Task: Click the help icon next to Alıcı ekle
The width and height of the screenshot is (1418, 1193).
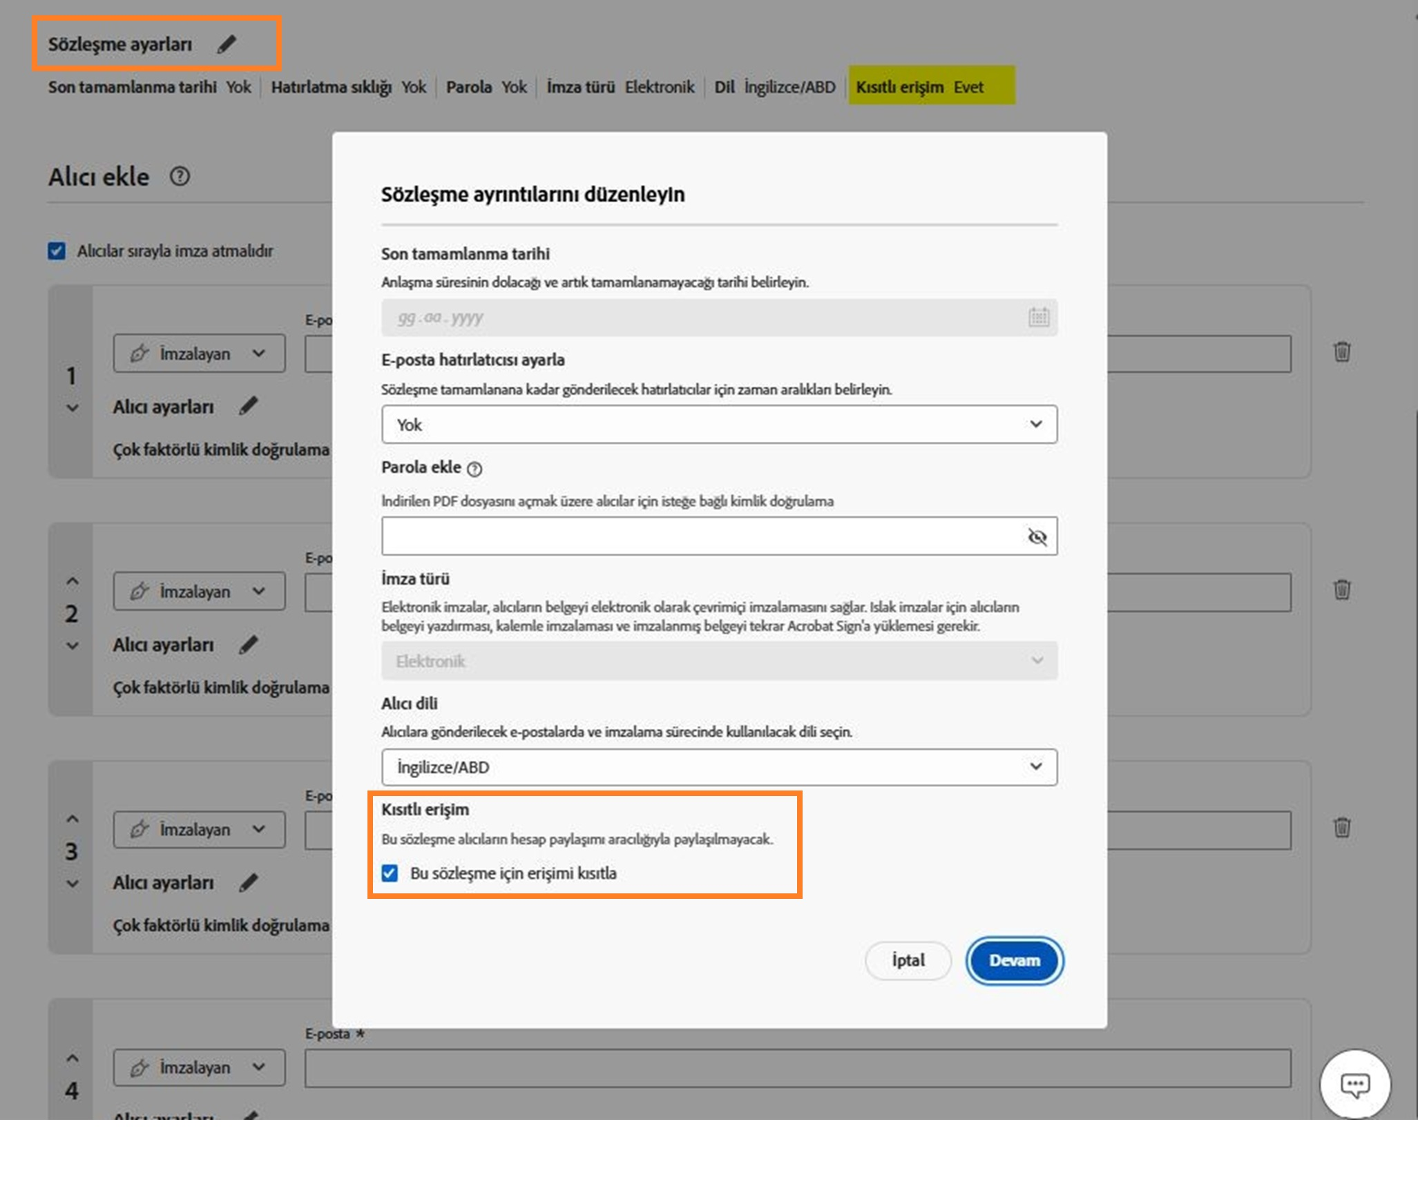Action: pos(180,177)
